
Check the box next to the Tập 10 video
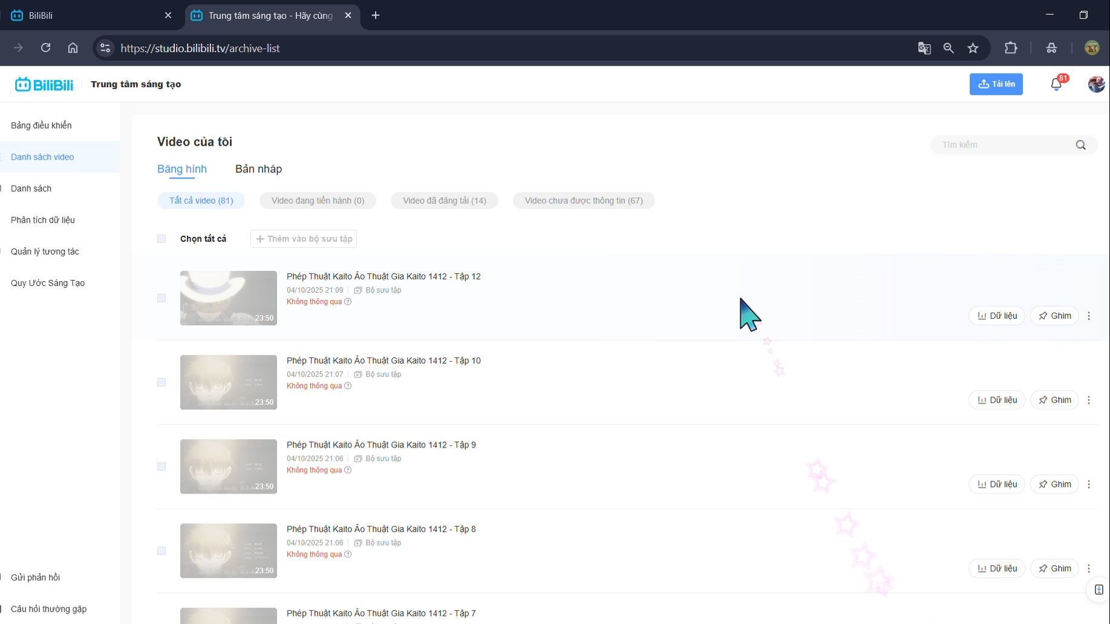(x=162, y=382)
